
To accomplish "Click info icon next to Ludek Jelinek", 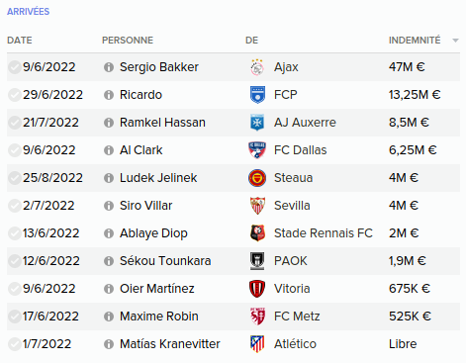I will pos(109,178).
